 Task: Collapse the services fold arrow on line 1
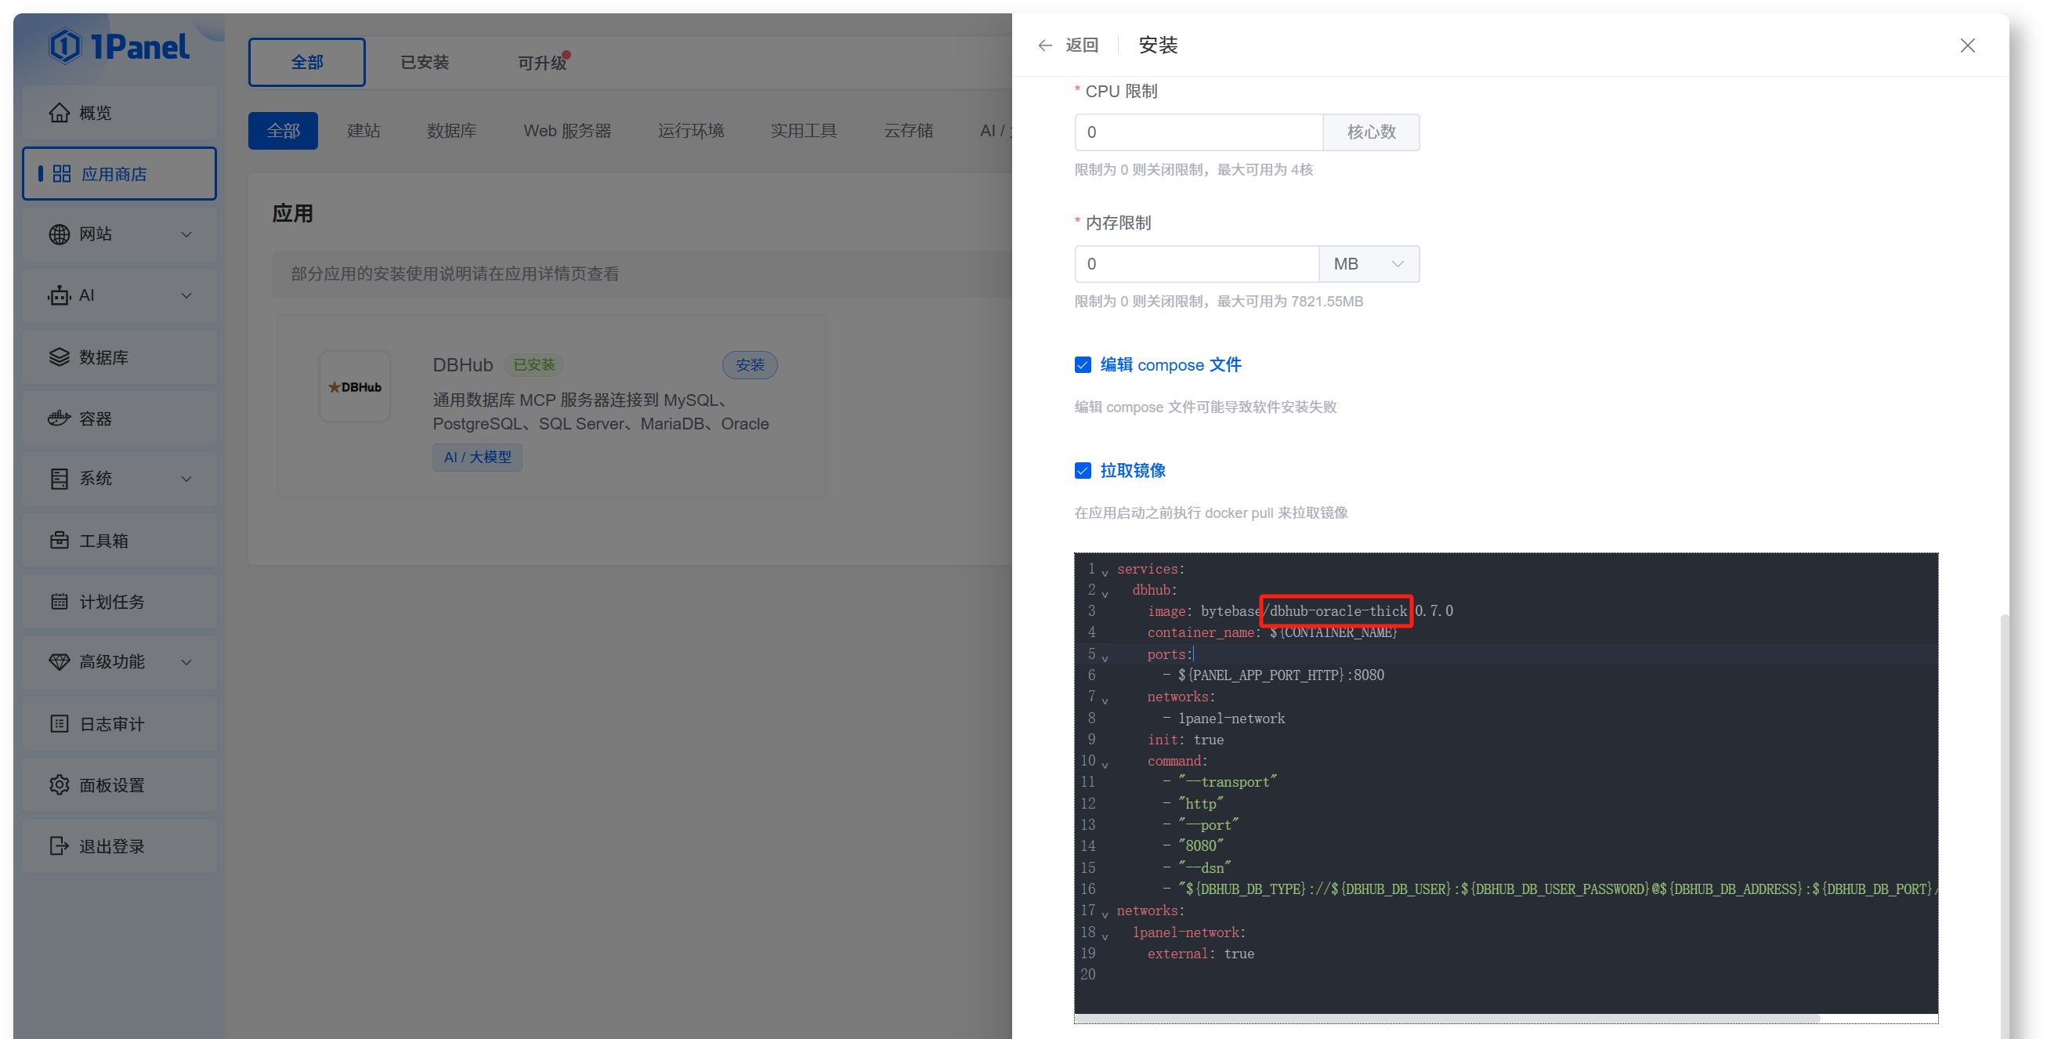click(x=1105, y=572)
